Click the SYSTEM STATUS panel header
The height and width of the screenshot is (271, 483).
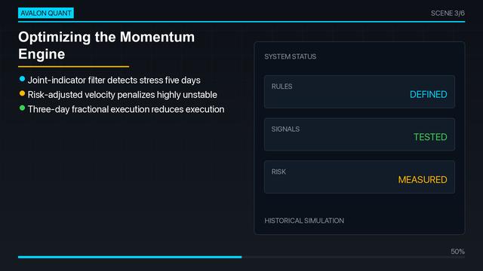290,56
